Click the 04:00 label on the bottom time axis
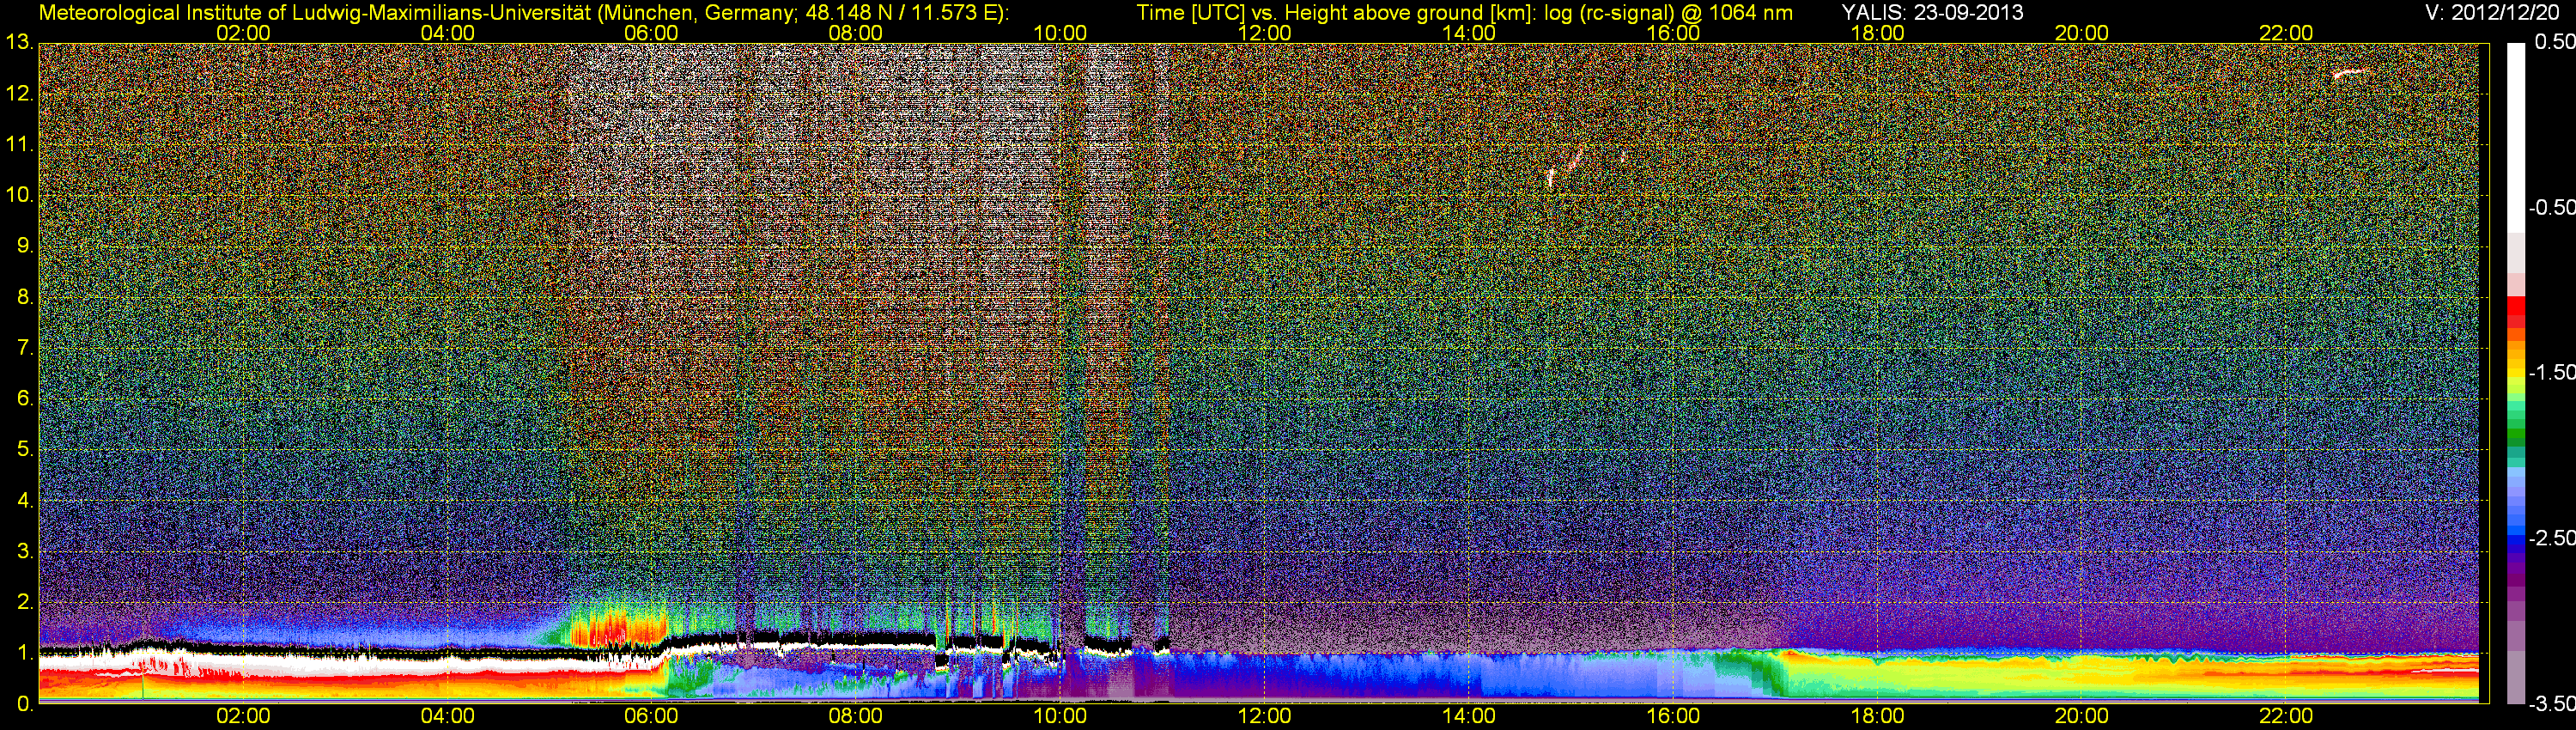The image size is (2576, 730). (x=447, y=717)
